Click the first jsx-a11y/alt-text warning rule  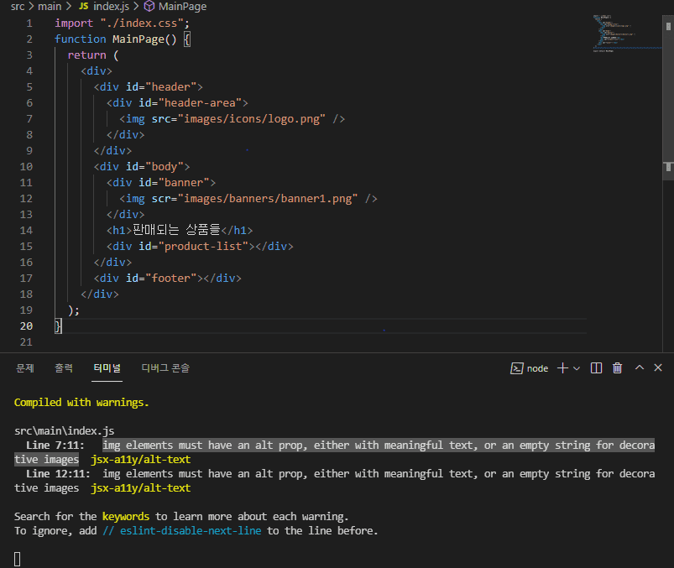(x=140, y=459)
